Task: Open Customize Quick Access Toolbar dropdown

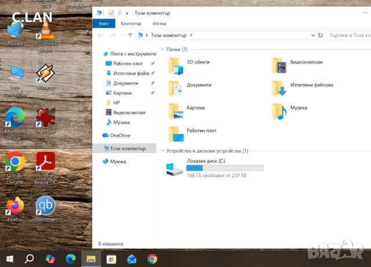Action: click(x=127, y=13)
